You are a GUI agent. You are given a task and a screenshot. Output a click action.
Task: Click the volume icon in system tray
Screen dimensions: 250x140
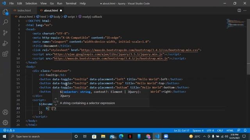[226, 136]
